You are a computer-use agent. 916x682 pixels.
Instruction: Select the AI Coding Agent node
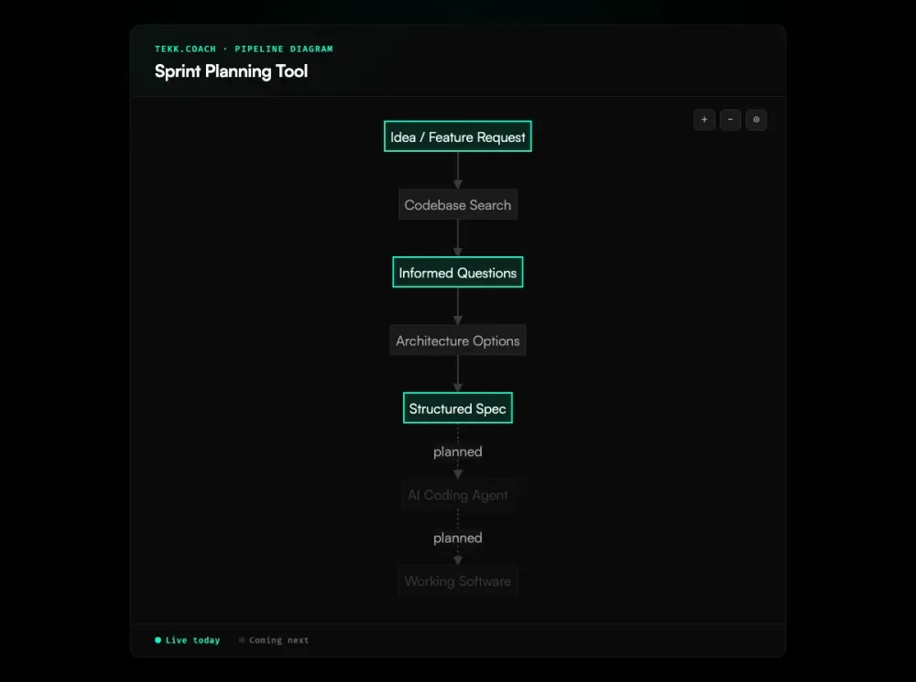(x=457, y=495)
